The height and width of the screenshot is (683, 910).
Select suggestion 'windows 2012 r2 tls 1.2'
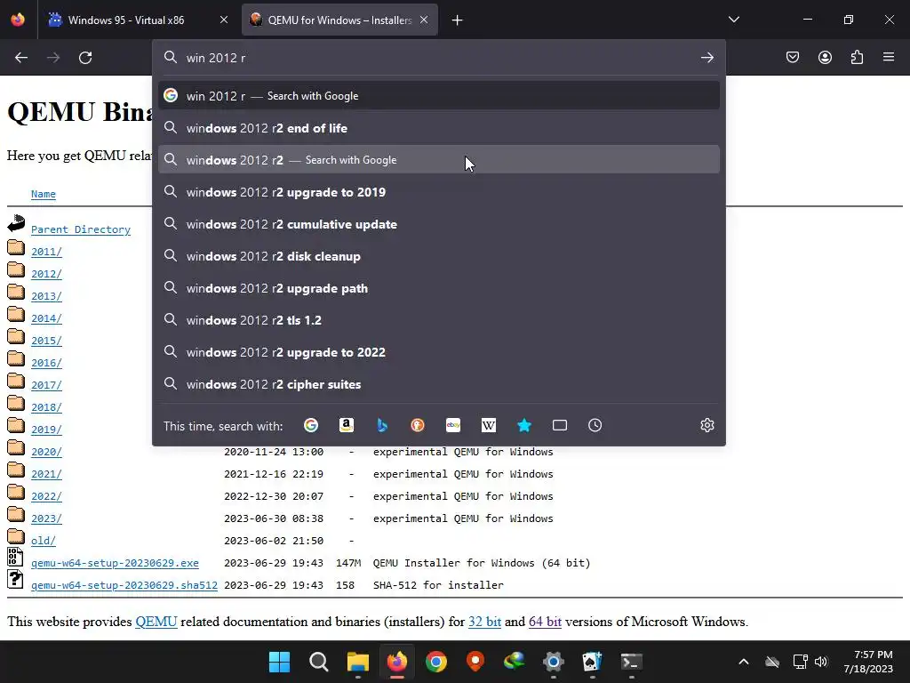[x=439, y=320]
